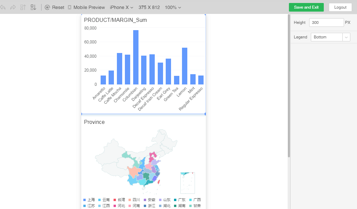357x209 pixels.
Task: Click the Amaretto bar in the chart
Action: click(x=103, y=80)
